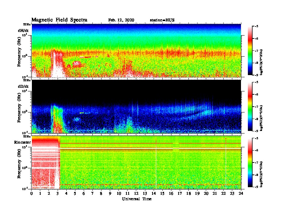Click the -7 value on dD/dt color scale

coord(257,107)
